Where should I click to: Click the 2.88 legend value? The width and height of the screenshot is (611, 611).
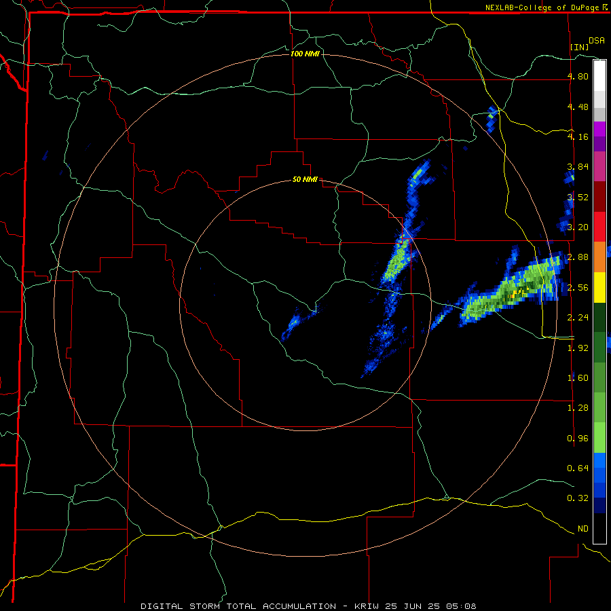coord(578,257)
